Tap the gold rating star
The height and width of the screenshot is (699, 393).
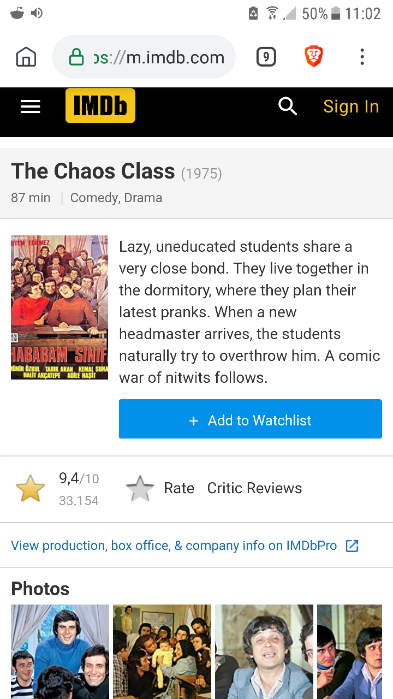[31, 488]
